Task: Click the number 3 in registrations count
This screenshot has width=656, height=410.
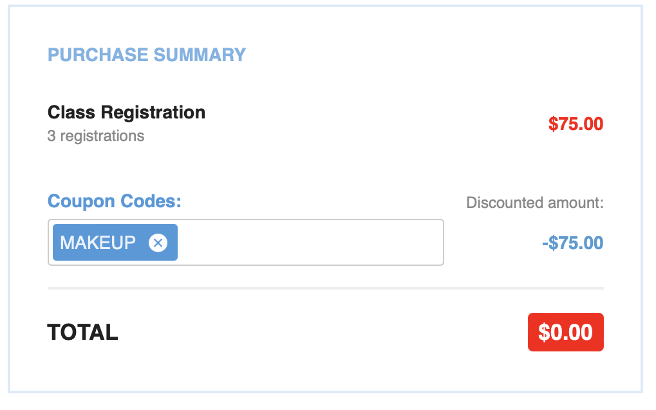Action: pos(51,136)
